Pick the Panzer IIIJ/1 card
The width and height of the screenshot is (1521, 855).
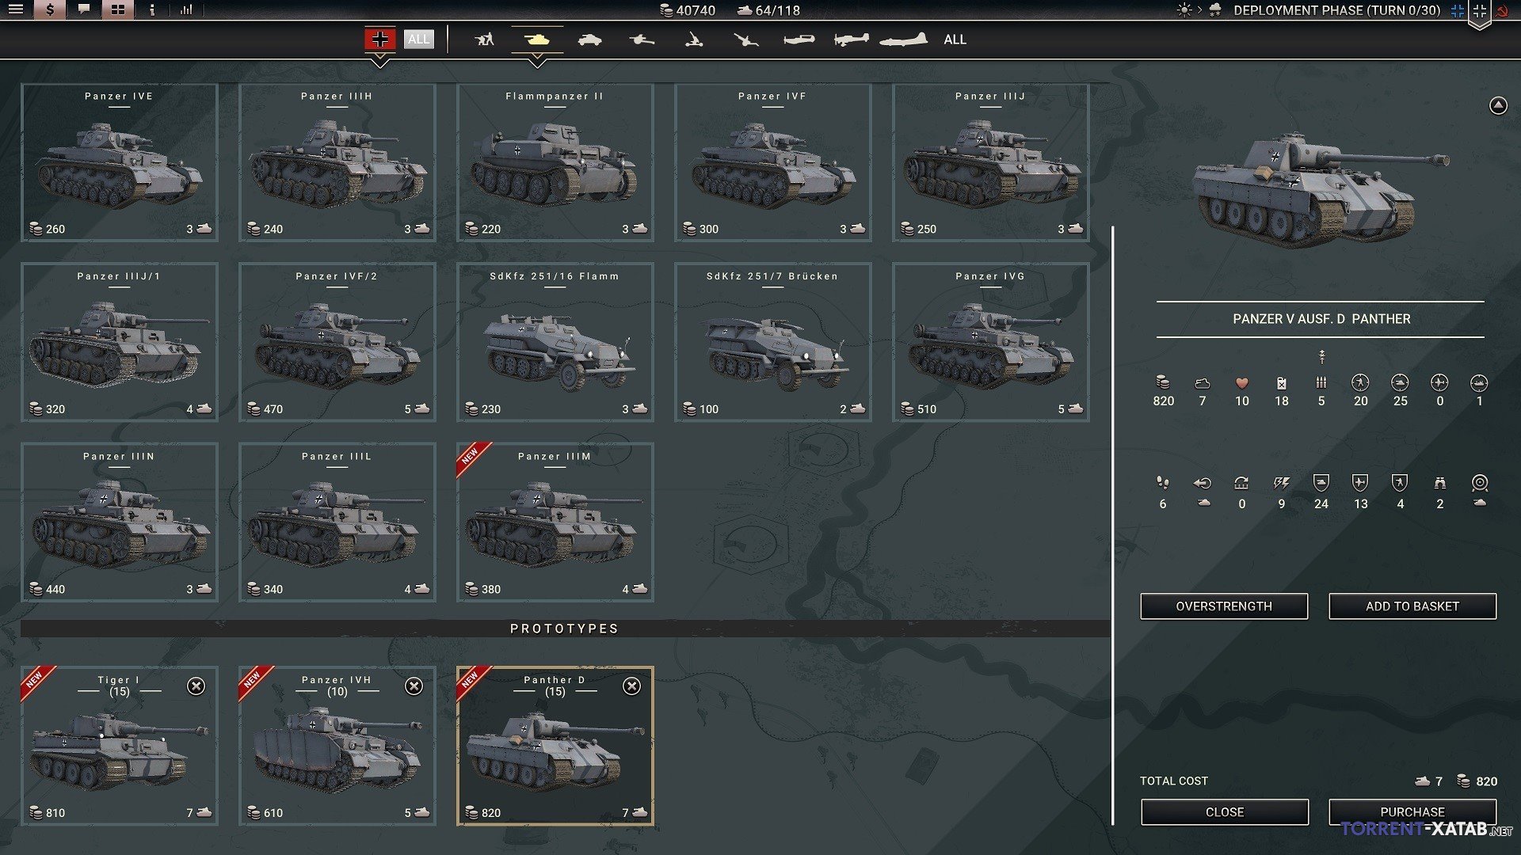coord(120,342)
